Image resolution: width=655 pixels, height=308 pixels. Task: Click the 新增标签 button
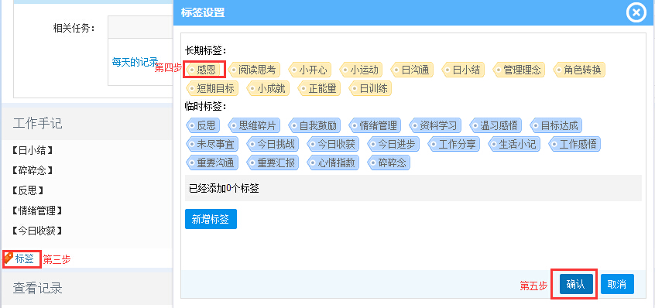click(211, 219)
